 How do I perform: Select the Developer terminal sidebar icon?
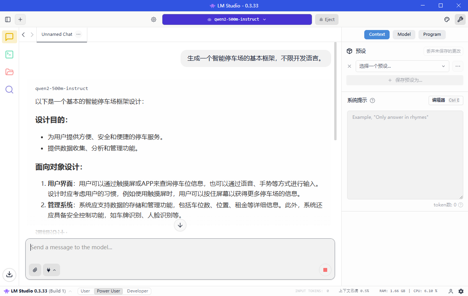tap(9, 55)
